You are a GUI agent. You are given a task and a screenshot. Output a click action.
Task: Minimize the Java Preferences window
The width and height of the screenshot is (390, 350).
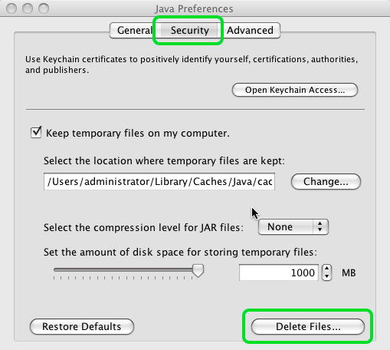28,8
